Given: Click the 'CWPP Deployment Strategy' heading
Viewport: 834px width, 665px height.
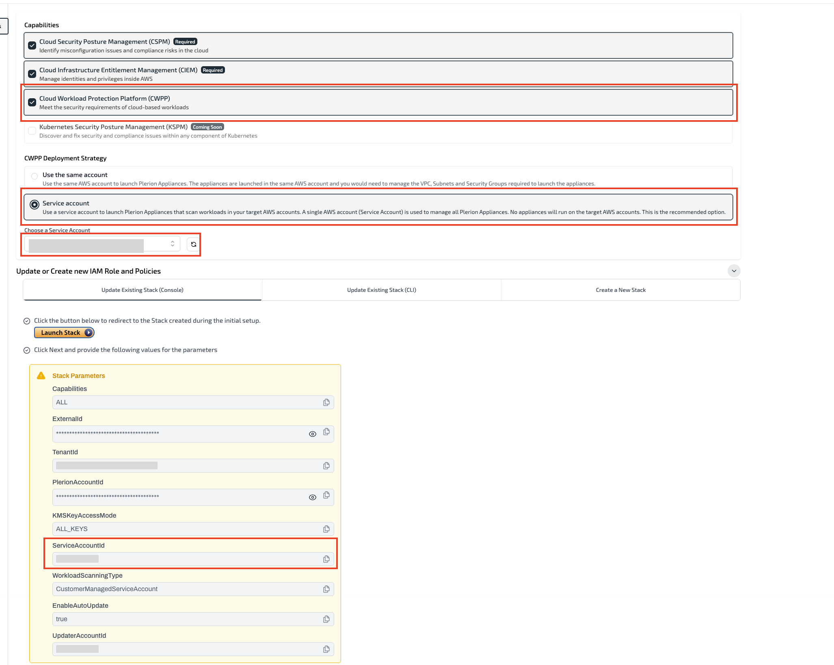Looking at the screenshot, I should [65, 158].
